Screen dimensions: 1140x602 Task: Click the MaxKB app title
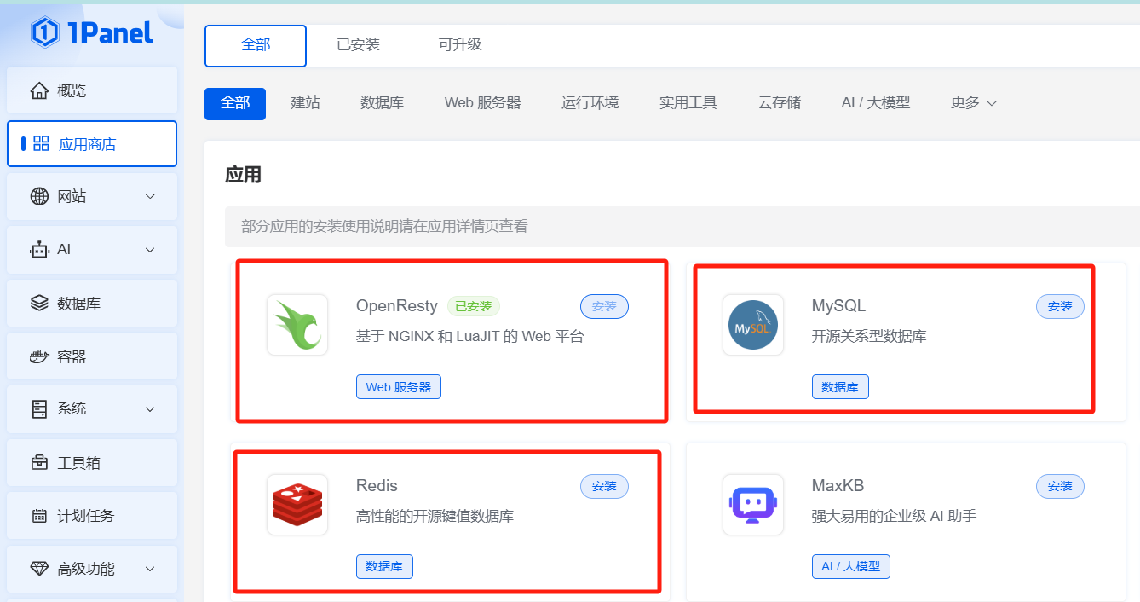(838, 486)
